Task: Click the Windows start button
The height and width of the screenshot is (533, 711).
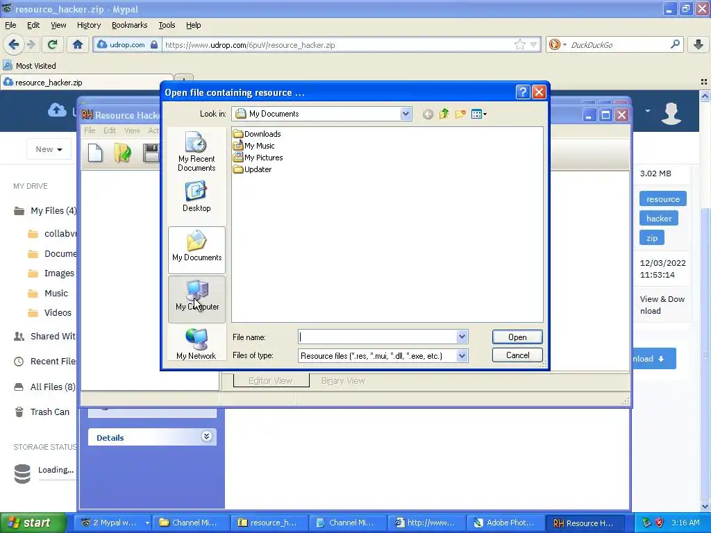Action: [33, 523]
